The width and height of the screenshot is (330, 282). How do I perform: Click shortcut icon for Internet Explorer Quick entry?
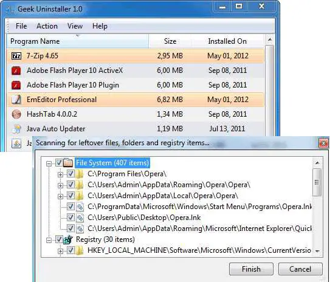pyautogui.click(x=80, y=229)
